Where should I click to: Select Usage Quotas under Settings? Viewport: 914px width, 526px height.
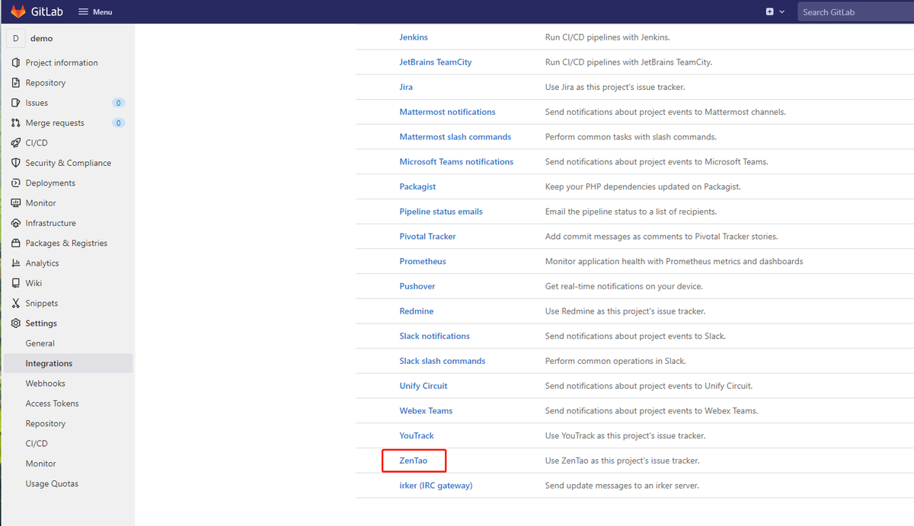click(x=52, y=483)
